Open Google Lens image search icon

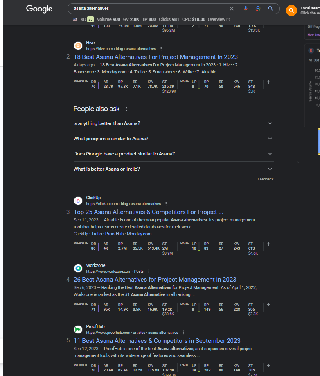(258, 8)
